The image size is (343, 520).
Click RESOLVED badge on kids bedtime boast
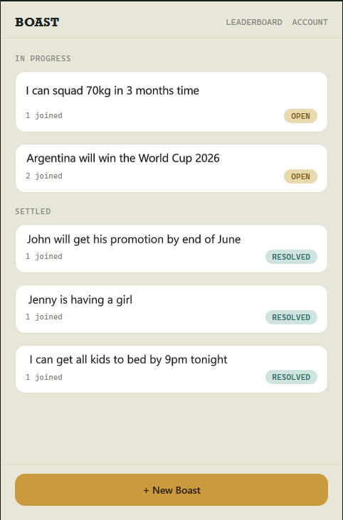tap(291, 377)
